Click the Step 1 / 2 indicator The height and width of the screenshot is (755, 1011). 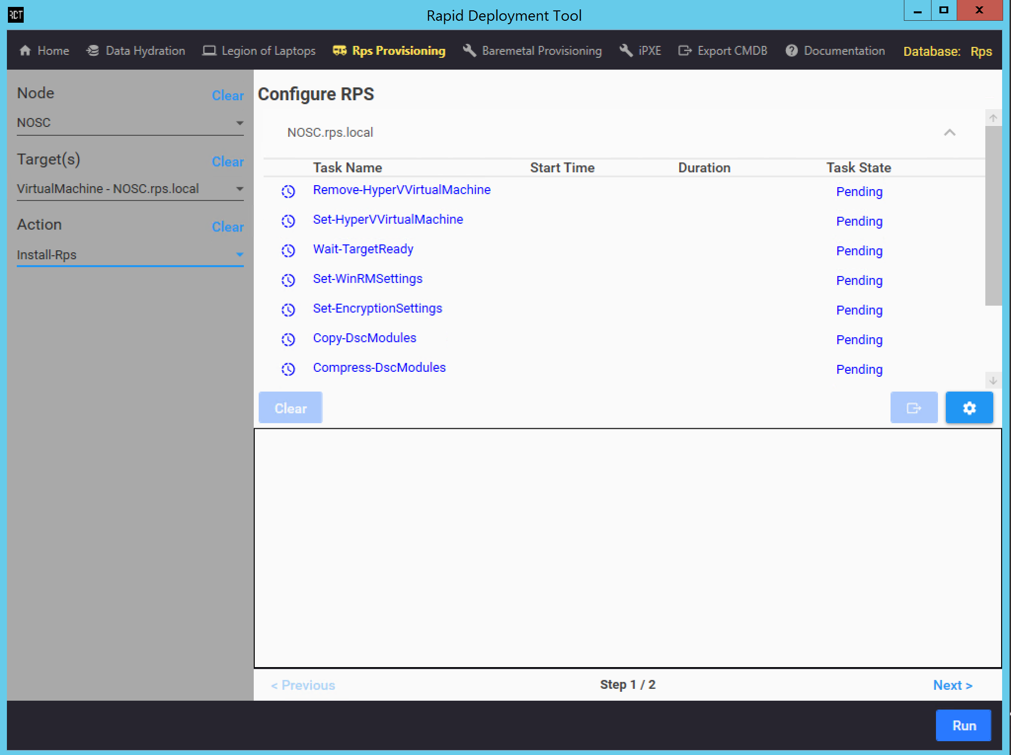[x=627, y=685]
